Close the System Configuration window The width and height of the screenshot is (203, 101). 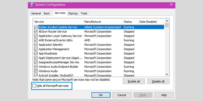pos(172,5)
